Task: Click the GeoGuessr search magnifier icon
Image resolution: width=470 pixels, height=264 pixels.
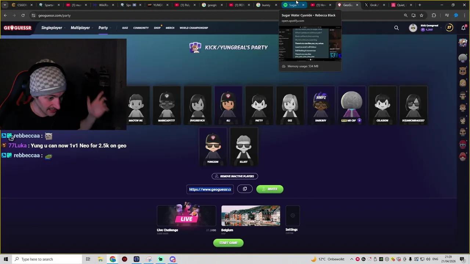Action: [397, 28]
